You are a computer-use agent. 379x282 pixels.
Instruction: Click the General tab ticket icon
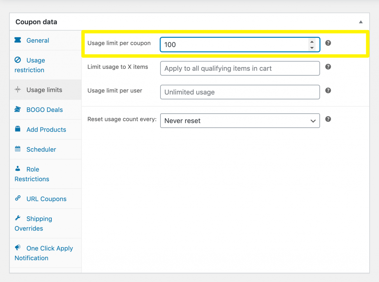tap(18, 40)
